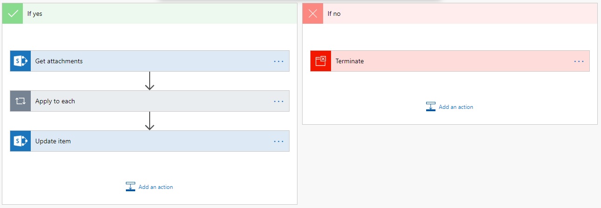Show more options for Update item
The width and height of the screenshot is (601, 208).
tap(278, 141)
